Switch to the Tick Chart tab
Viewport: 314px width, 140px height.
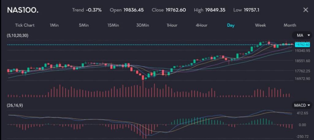(25, 25)
